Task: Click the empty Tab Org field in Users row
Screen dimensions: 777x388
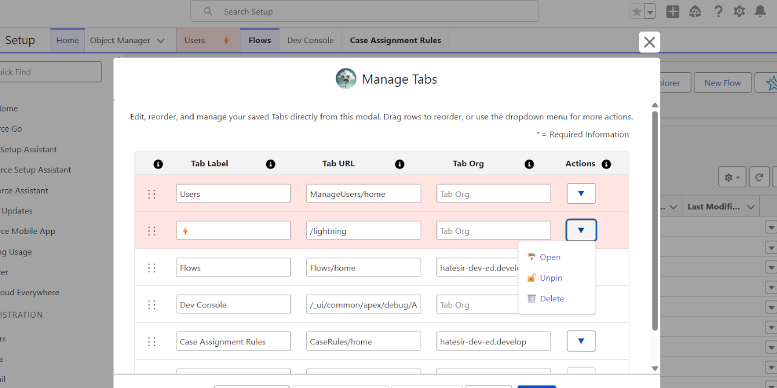Action: pyautogui.click(x=494, y=194)
